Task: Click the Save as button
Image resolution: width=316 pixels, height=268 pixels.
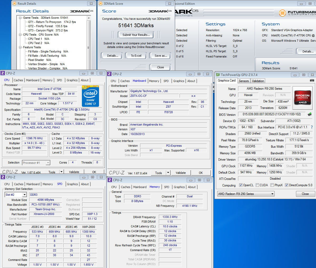Action: (161, 56)
